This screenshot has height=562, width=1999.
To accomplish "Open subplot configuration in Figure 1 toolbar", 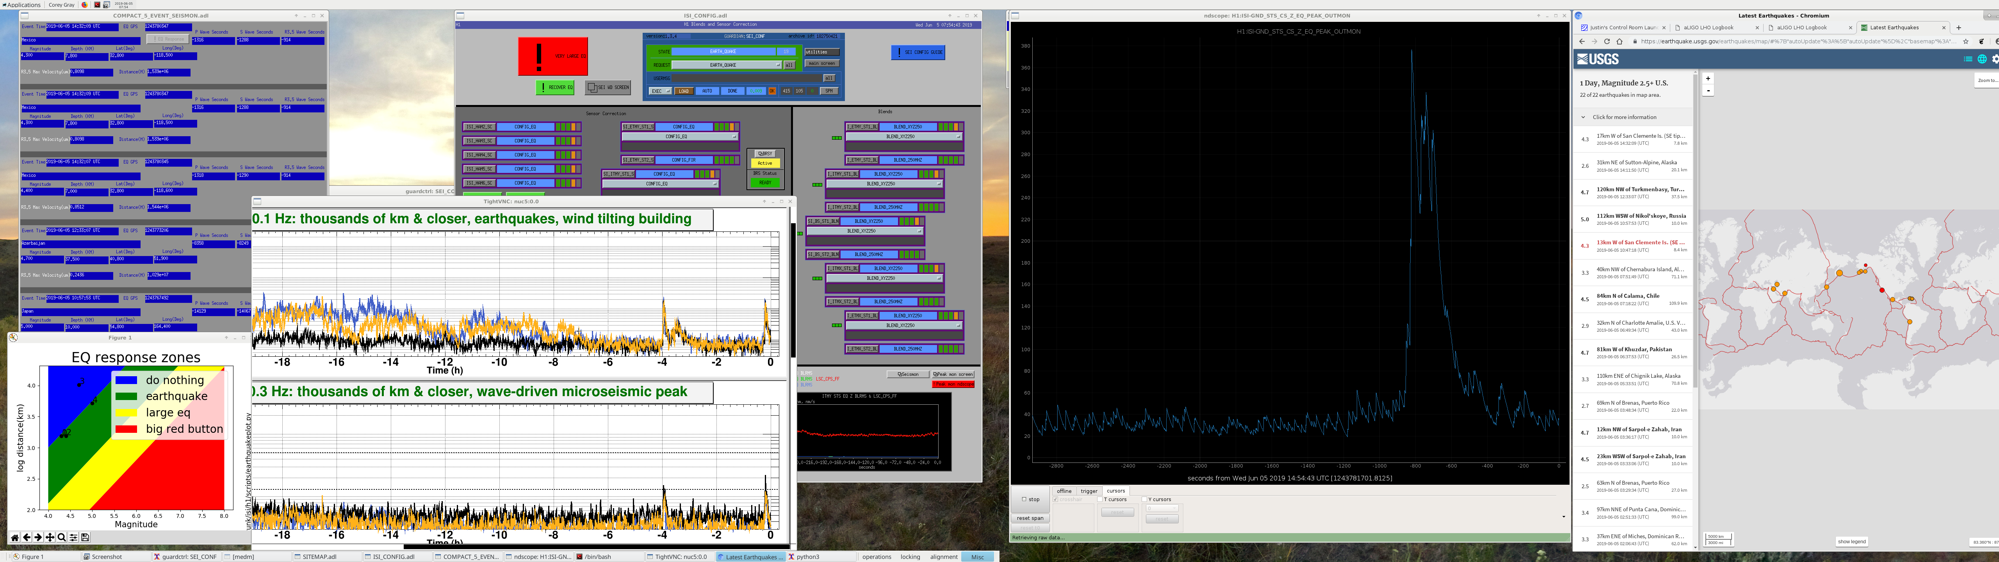I will click(73, 537).
